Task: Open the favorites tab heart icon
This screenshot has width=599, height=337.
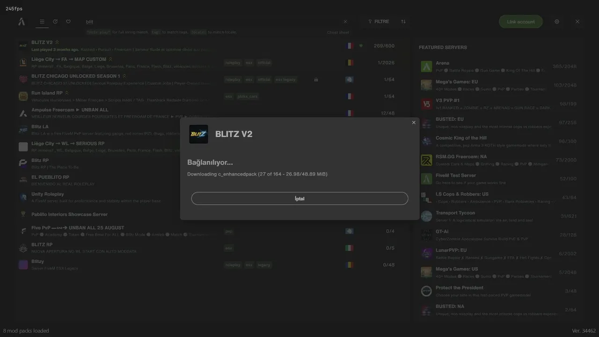Action: [x=68, y=22]
